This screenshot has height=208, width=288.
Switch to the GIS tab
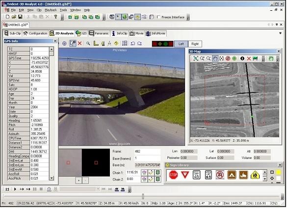click(x=81, y=33)
